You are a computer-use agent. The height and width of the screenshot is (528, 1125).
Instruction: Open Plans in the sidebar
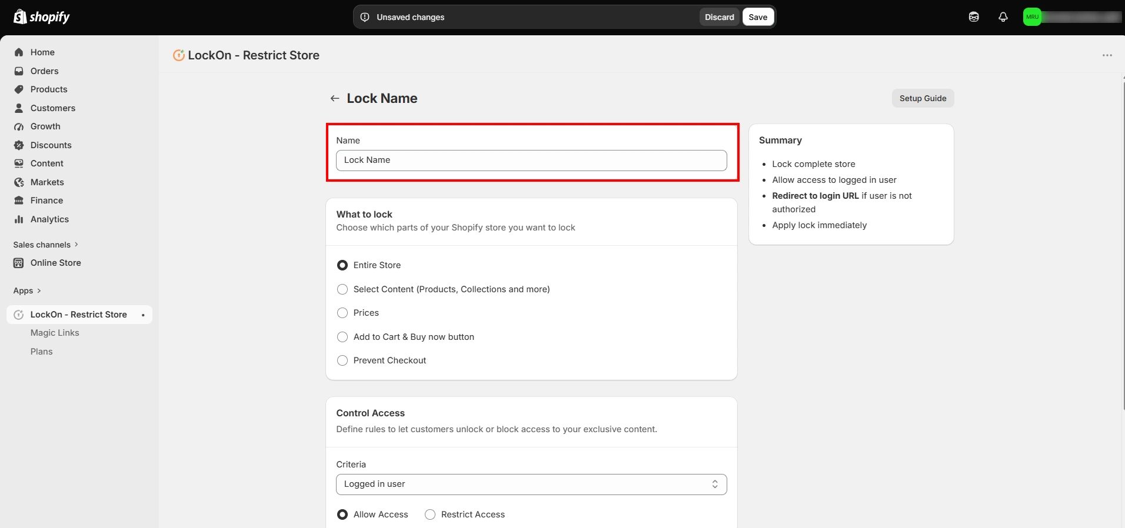[42, 352]
